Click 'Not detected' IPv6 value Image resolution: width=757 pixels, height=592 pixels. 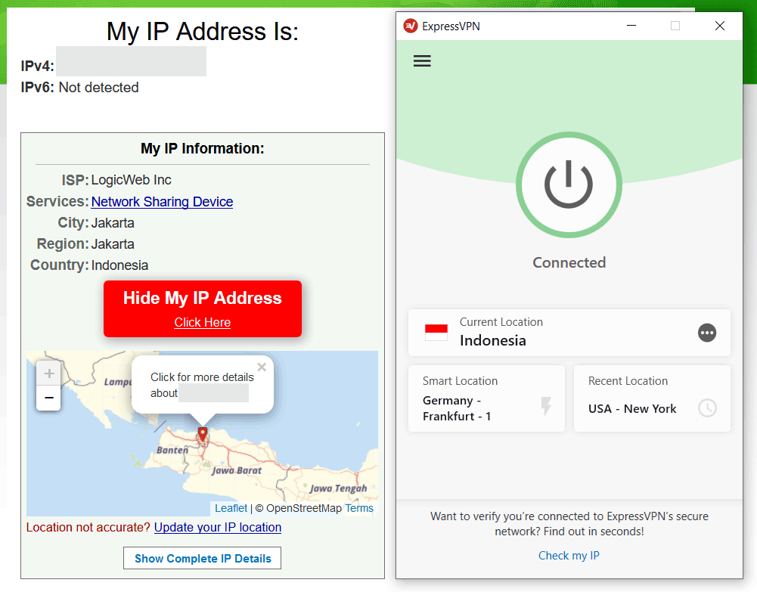98,88
